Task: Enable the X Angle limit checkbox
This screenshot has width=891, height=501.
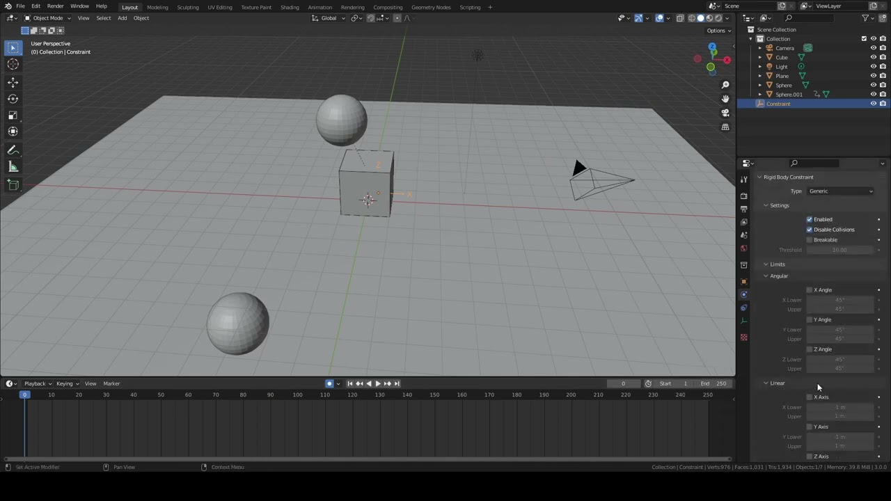Action: [810, 290]
